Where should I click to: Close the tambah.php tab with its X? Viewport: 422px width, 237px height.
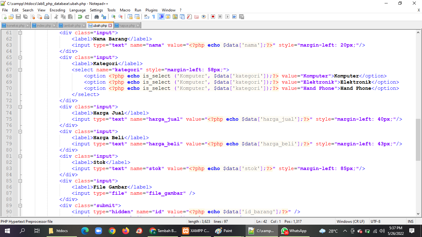[x=84, y=26]
